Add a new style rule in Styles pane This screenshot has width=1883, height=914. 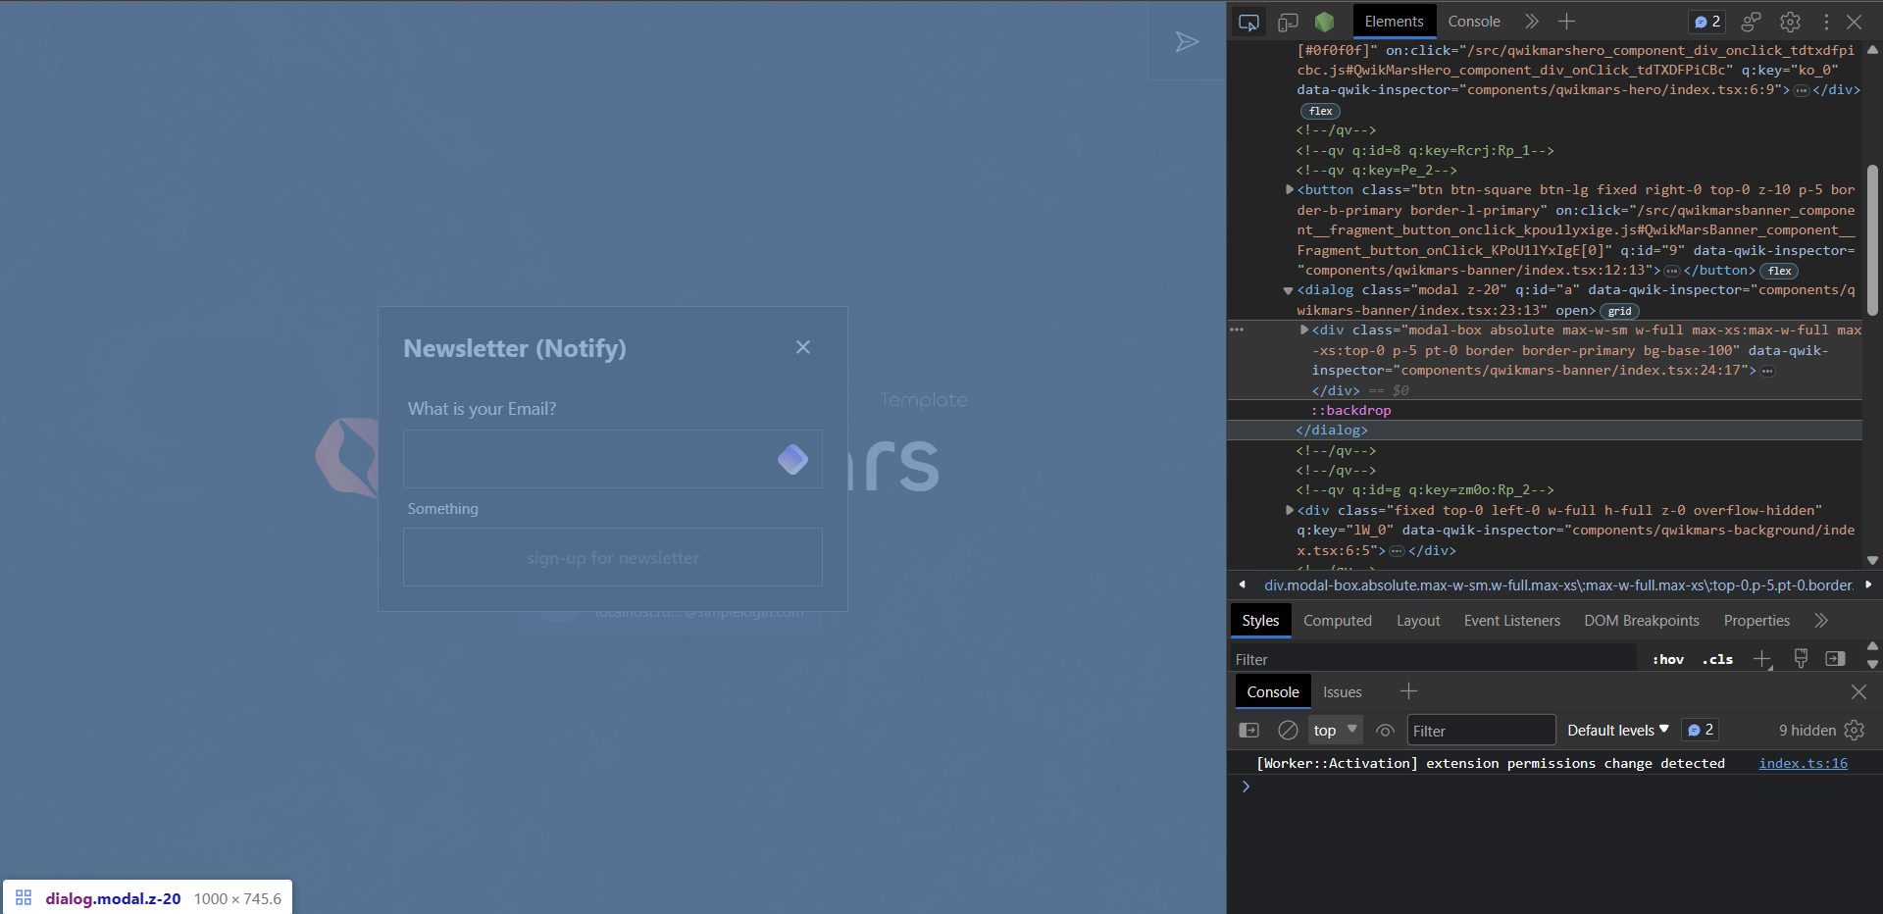[x=1762, y=658]
